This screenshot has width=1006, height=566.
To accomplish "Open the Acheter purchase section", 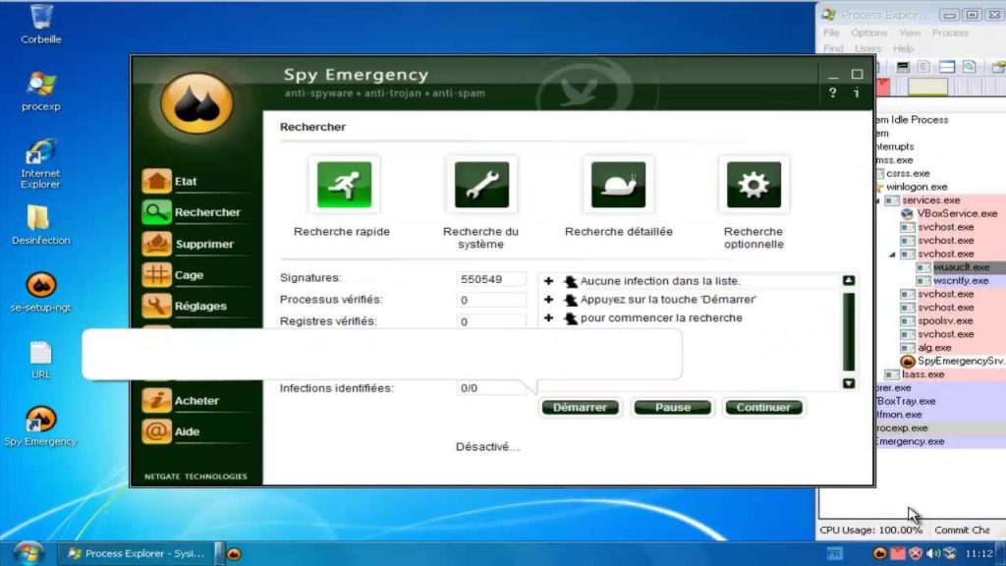I will [196, 401].
